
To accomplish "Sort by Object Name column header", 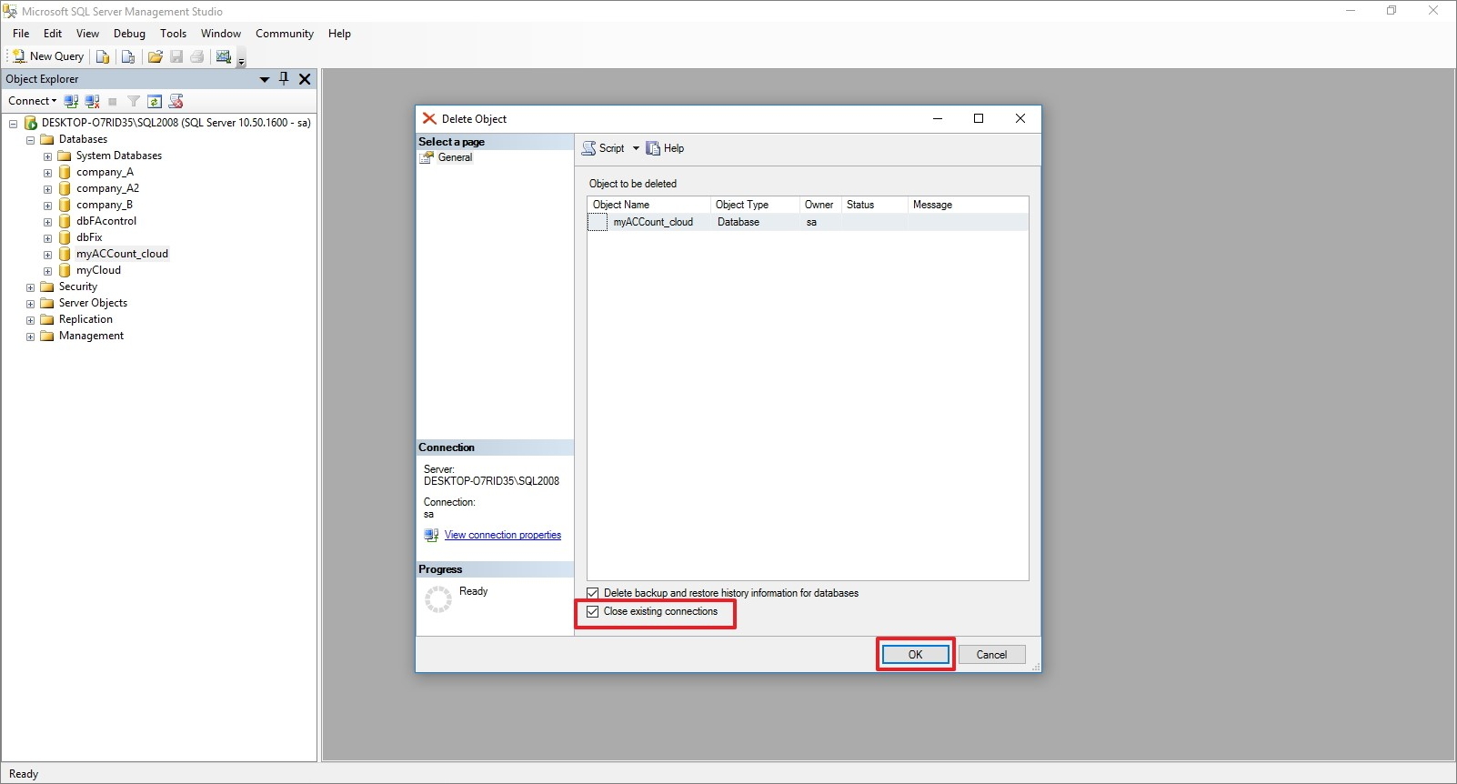I will [x=648, y=205].
